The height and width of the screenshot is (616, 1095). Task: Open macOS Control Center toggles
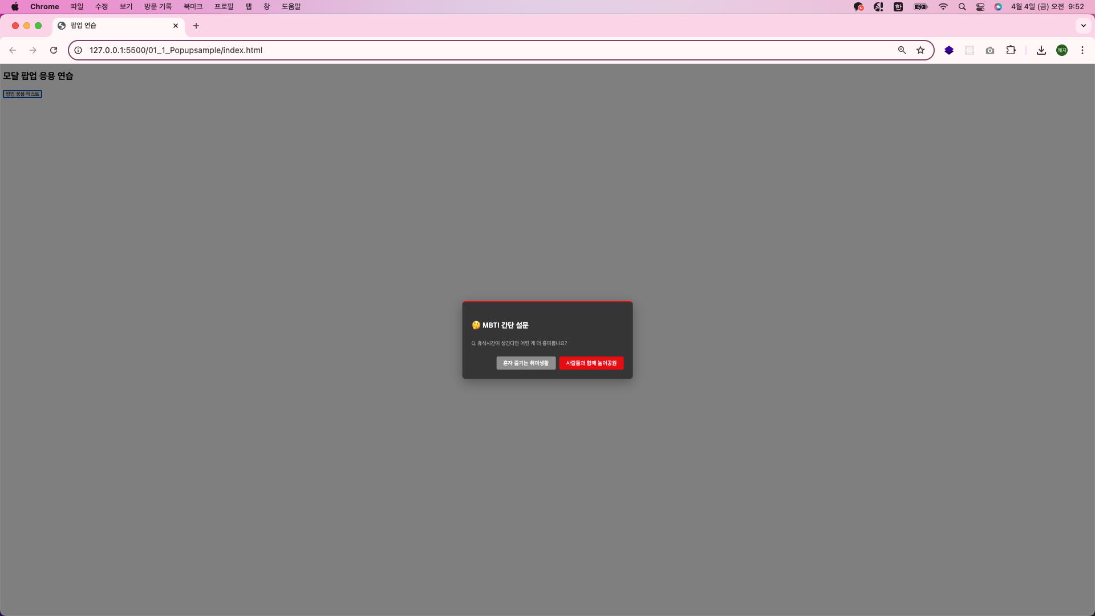click(x=980, y=7)
